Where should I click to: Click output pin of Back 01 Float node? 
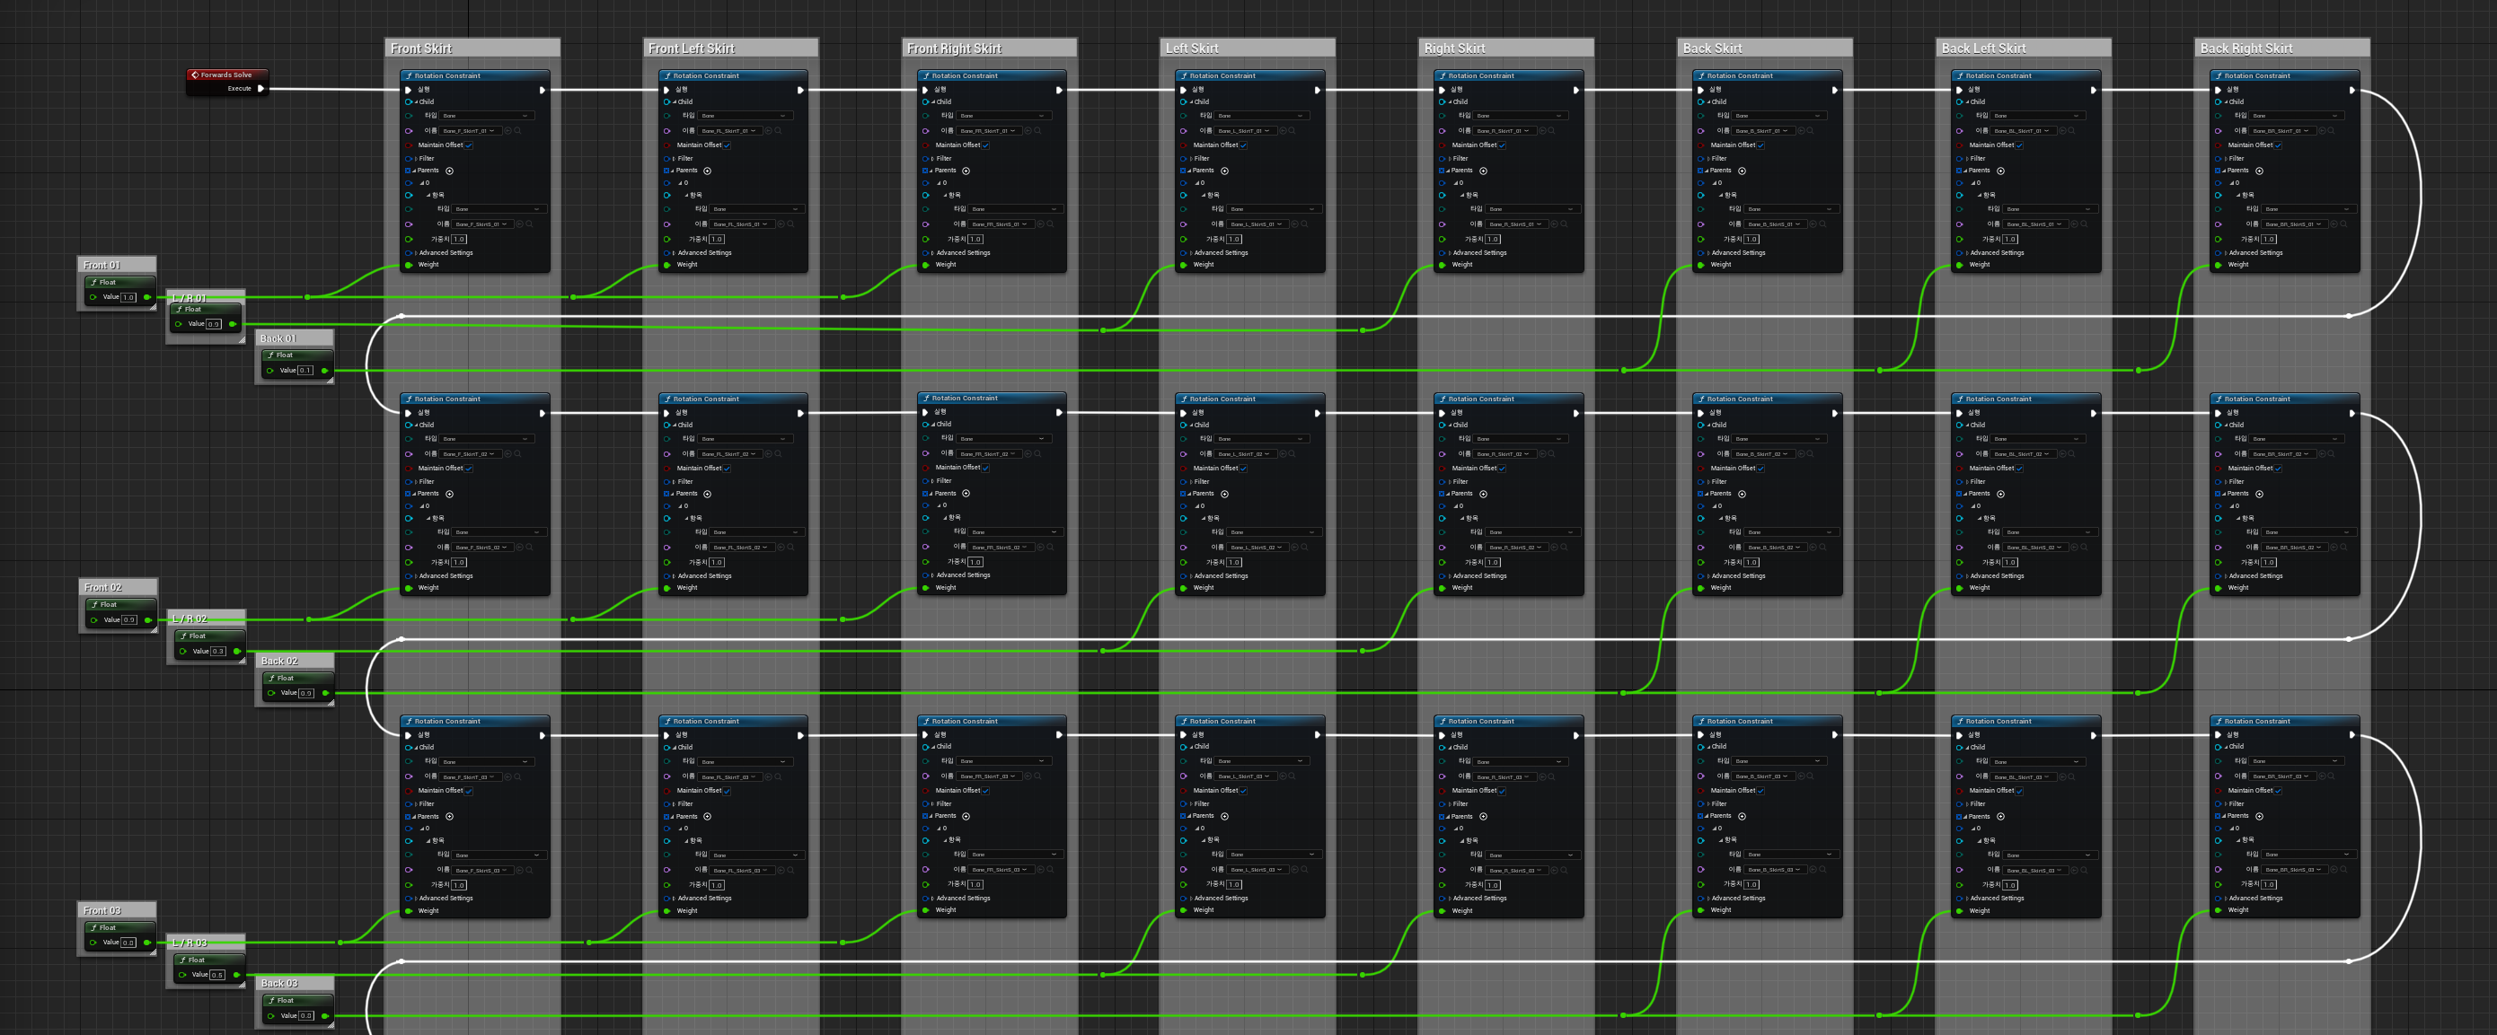point(325,370)
